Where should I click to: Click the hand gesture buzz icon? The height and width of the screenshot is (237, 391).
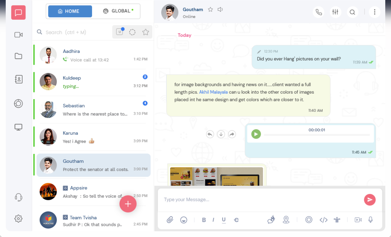(271, 219)
